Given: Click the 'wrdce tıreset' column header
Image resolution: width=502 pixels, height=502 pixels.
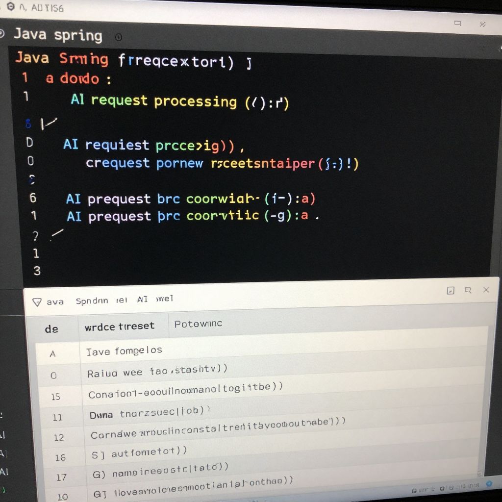Looking at the screenshot, I should click(x=120, y=326).
